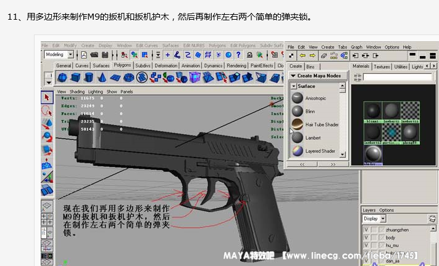Select the blinn1 material swatch
Viewport: 439px width, 266px height.
coord(373,112)
